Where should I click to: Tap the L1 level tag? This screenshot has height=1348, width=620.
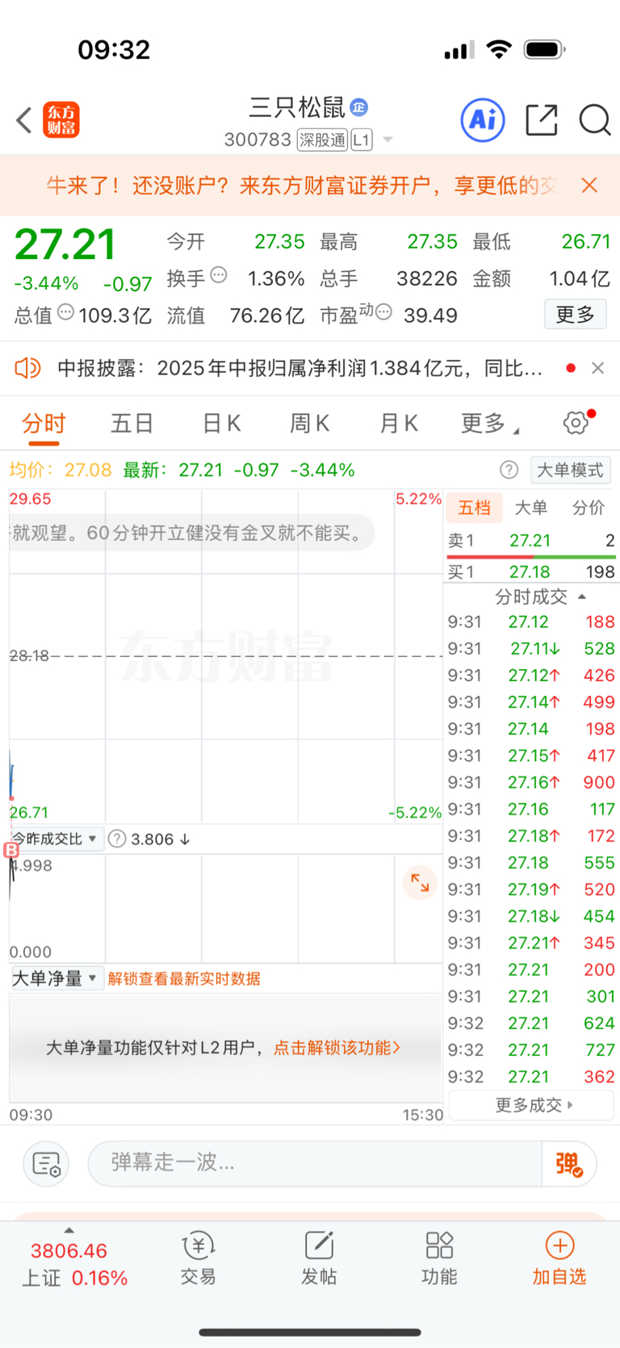362,140
